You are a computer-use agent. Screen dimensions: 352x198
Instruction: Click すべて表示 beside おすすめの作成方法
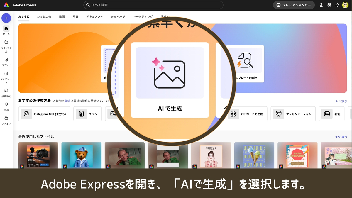click(x=341, y=101)
